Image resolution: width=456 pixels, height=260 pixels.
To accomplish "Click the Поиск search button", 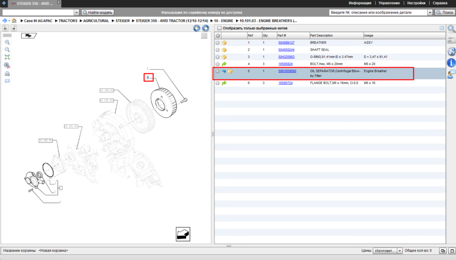I will point(445,12).
